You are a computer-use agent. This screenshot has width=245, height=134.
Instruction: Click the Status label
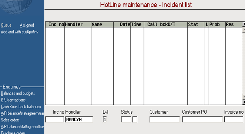(127, 112)
